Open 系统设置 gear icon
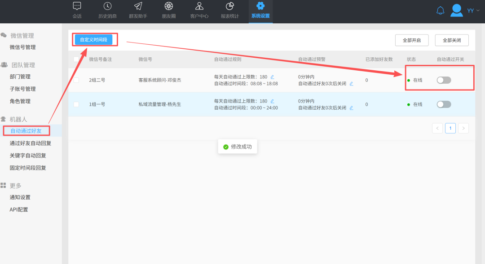485x264 pixels. [260, 5]
